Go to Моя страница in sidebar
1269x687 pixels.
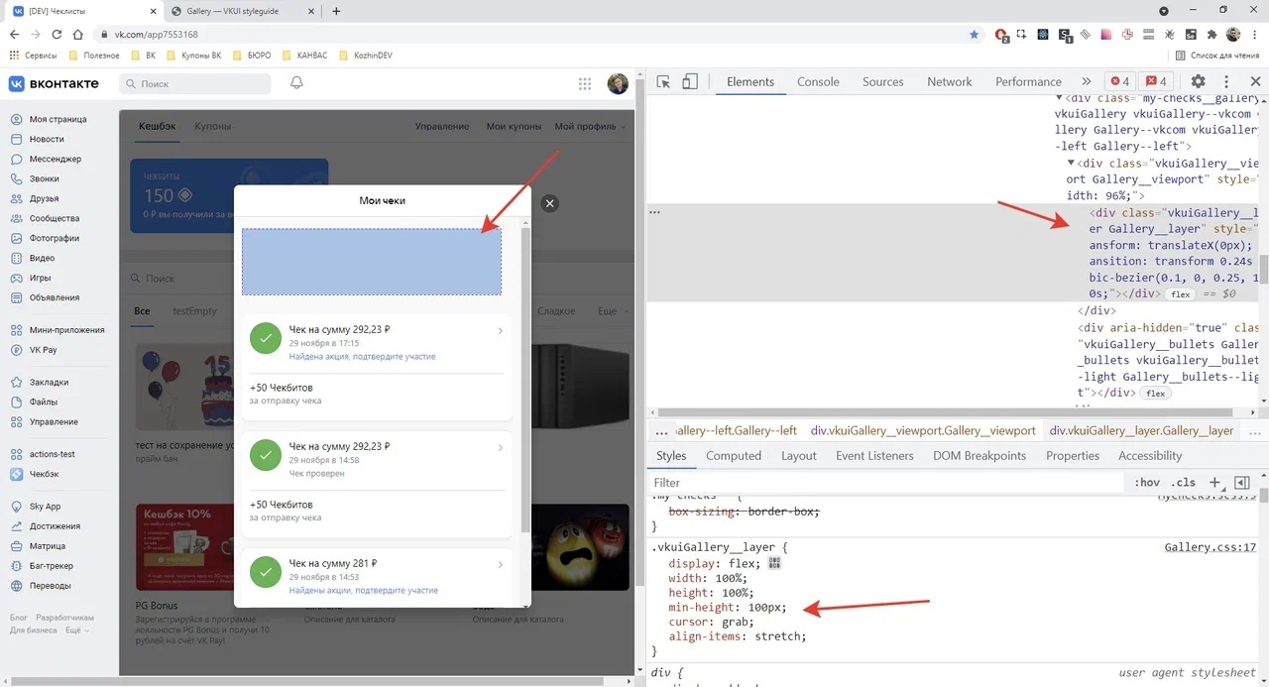click(58, 119)
